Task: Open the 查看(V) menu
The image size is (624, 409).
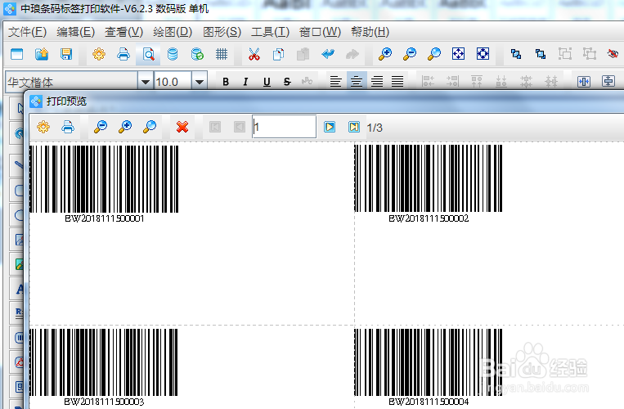Action: 123,32
